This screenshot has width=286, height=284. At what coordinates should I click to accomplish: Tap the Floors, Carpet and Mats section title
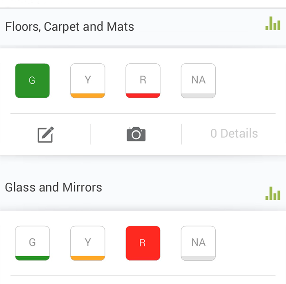tap(69, 27)
